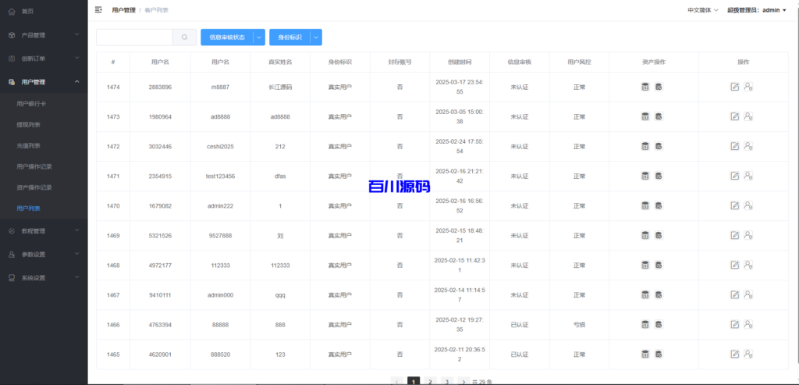Go to 首页 in sidebar
This screenshot has width=799, height=385.
pyautogui.click(x=44, y=11)
